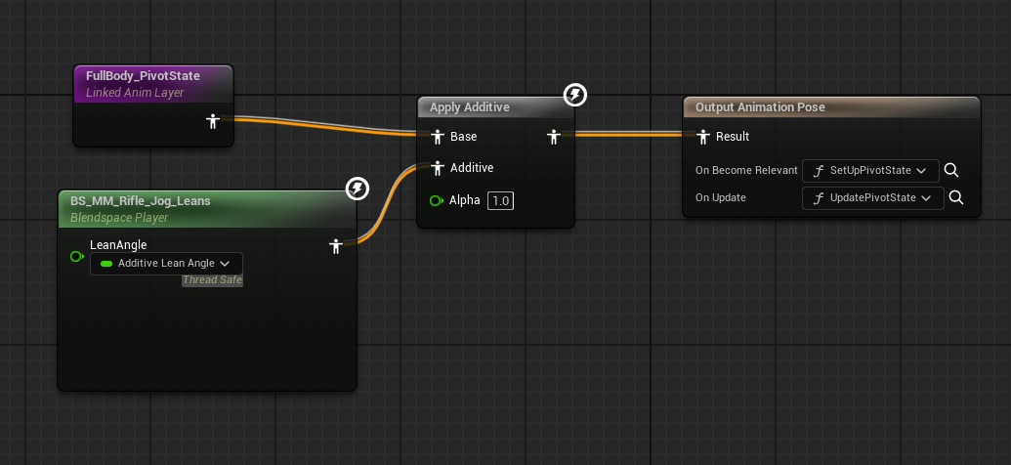
Task: Click the On Become Relevant label
Action: pos(746,171)
